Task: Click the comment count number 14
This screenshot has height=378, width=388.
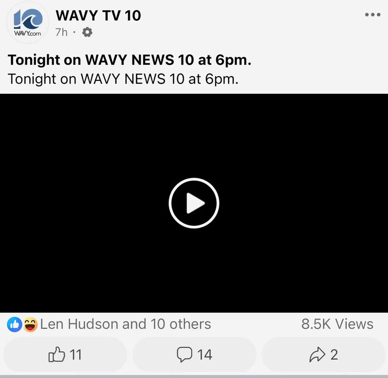Action: tap(205, 355)
